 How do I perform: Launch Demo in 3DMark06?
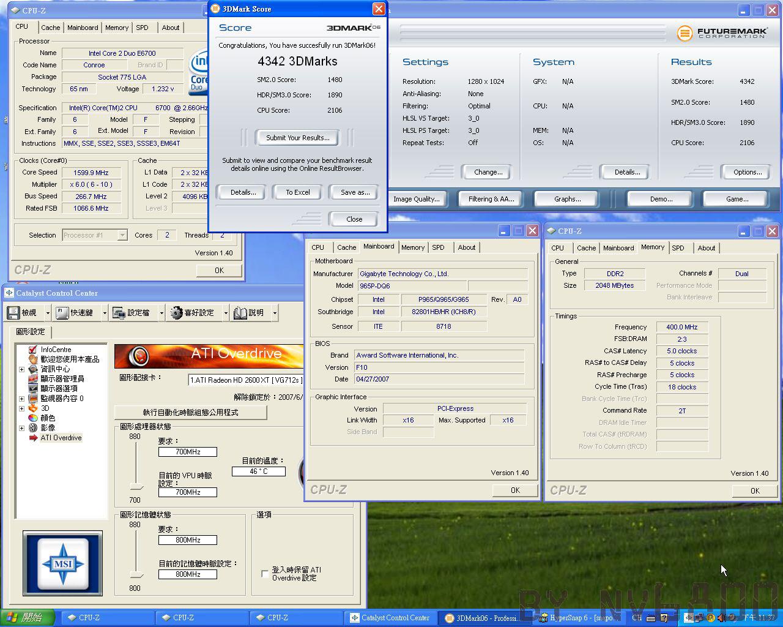pyautogui.click(x=661, y=199)
